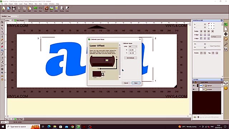229x129 pixels.
Task: Select the pink eraser tool
Action: pos(2,47)
